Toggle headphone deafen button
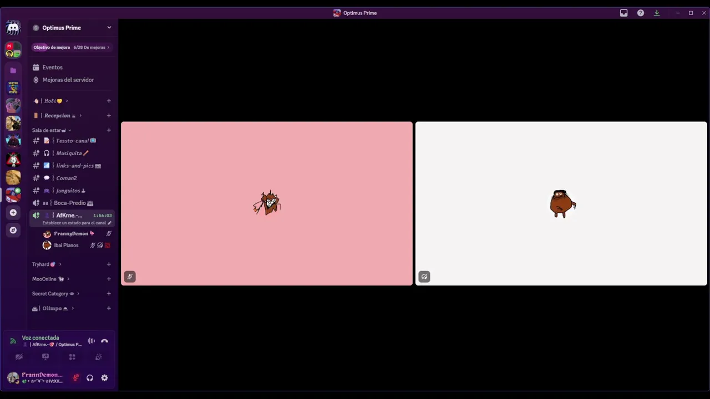Screen dimensions: 710x399 coord(90,378)
